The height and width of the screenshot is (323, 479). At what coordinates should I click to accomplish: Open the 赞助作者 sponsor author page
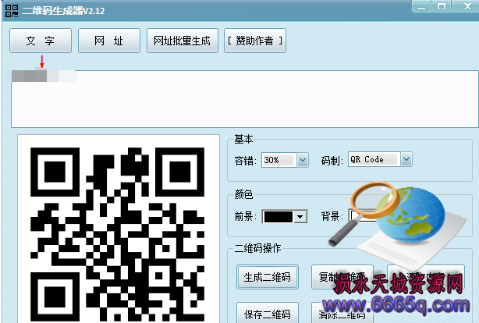(x=255, y=41)
